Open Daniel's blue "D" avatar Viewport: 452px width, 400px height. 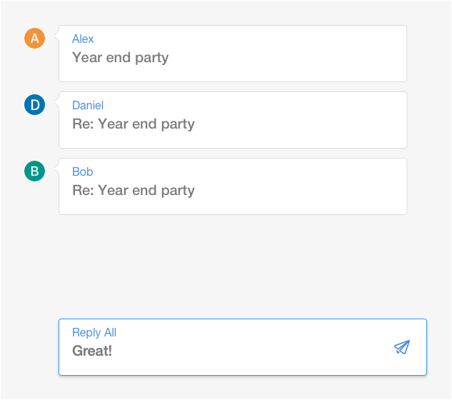(x=34, y=105)
